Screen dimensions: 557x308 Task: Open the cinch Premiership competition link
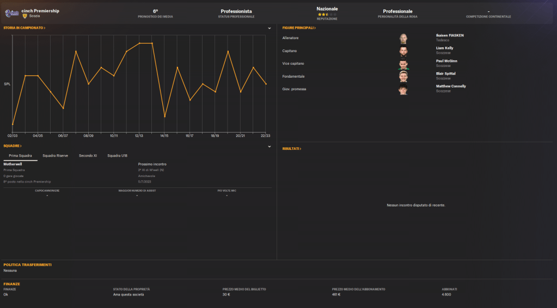[40, 10]
